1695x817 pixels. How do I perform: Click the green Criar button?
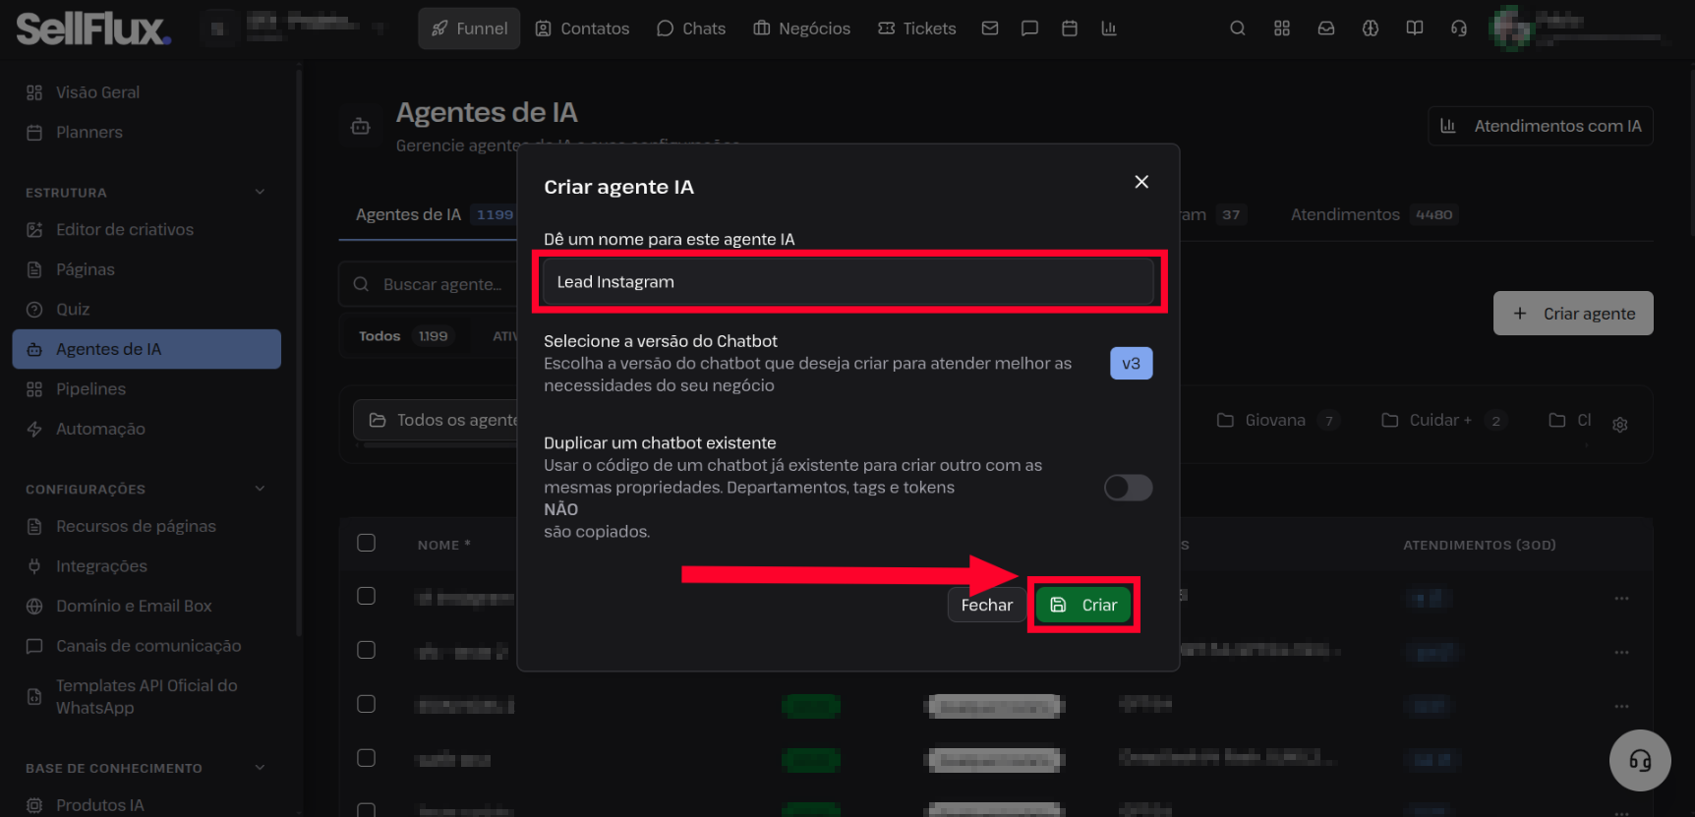coord(1083,605)
